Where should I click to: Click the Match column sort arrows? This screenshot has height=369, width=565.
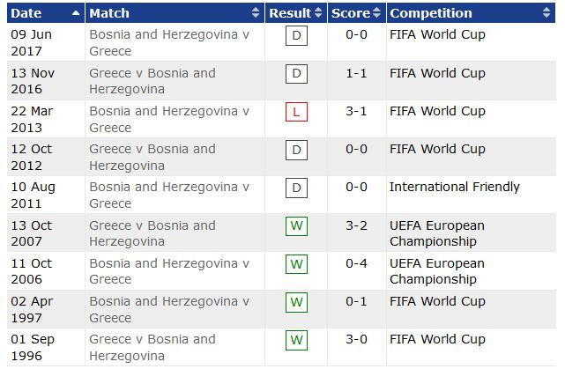(x=256, y=12)
